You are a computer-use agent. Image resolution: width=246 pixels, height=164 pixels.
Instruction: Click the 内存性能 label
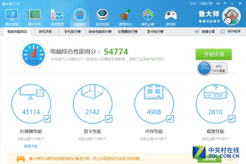[154, 131]
